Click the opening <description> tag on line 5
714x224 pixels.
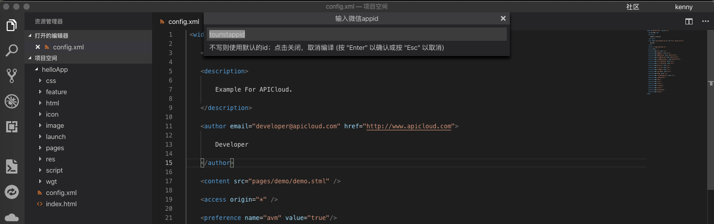225,71
